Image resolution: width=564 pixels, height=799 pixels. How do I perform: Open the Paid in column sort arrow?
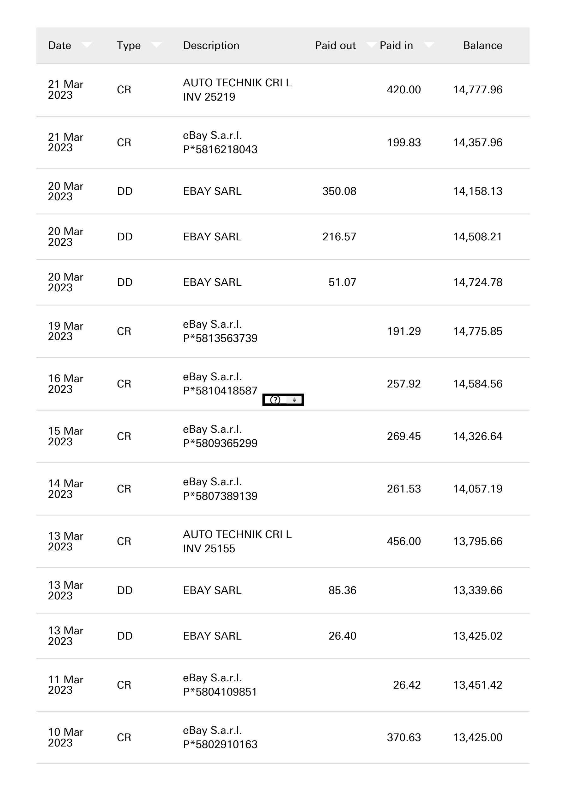click(429, 44)
